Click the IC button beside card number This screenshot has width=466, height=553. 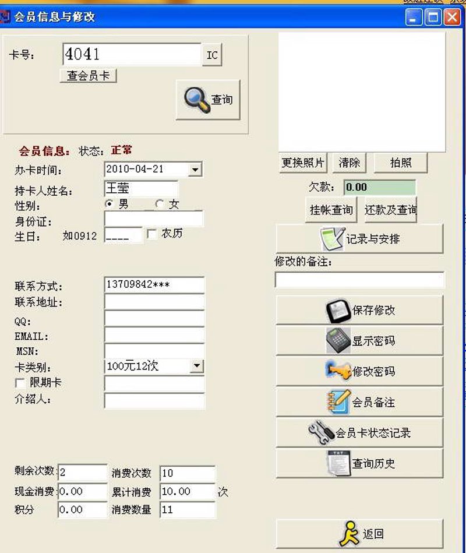coord(212,55)
